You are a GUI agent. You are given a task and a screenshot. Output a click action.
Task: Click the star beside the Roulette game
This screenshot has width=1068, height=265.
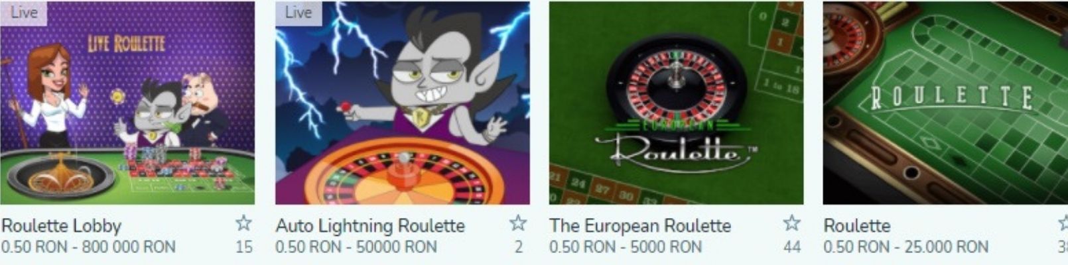(x=1063, y=223)
